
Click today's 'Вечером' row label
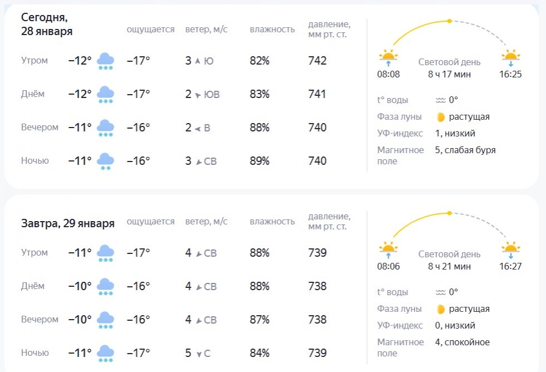click(40, 128)
